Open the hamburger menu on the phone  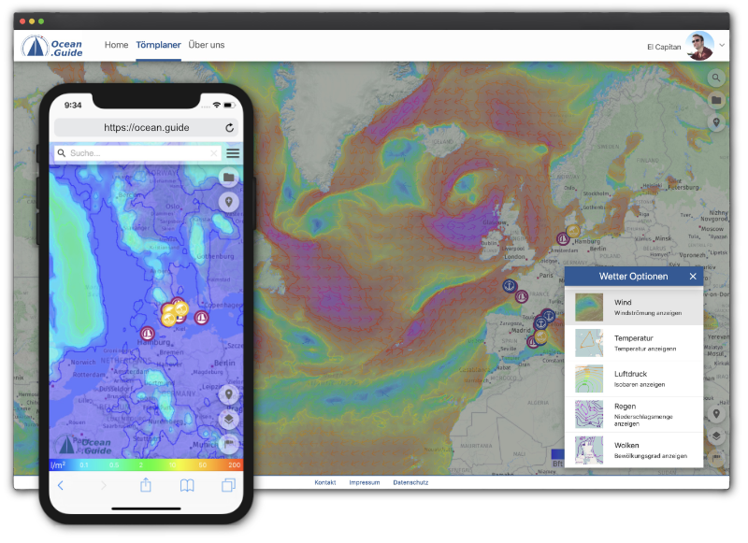(233, 153)
